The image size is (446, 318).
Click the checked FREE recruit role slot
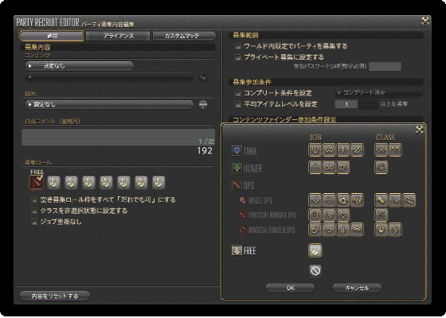(x=37, y=182)
